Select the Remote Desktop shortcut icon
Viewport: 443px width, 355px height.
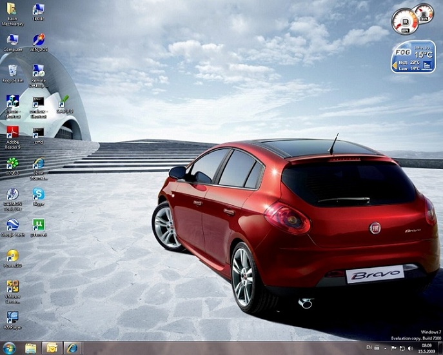(39, 70)
